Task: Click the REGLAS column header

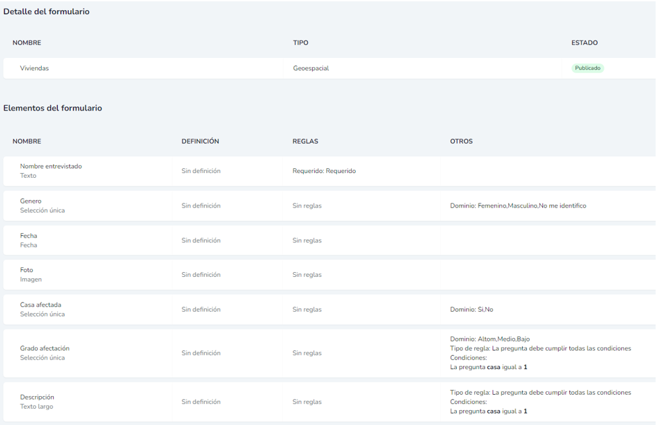Action: tap(305, 141)
